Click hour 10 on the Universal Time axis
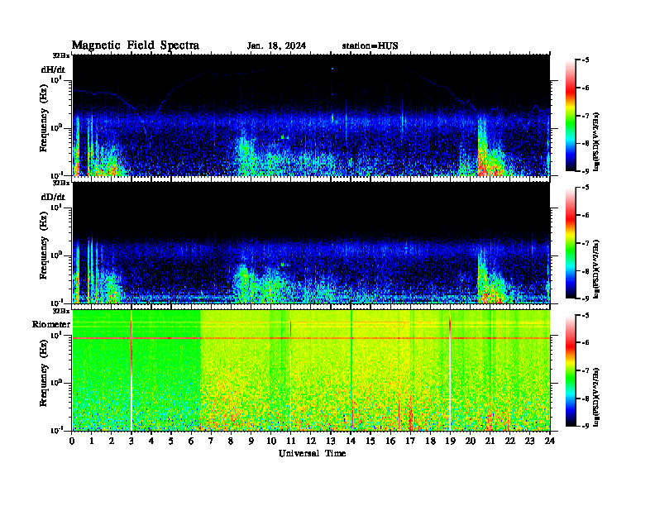This screenshot has height=506, width=655. coord(271,441)
